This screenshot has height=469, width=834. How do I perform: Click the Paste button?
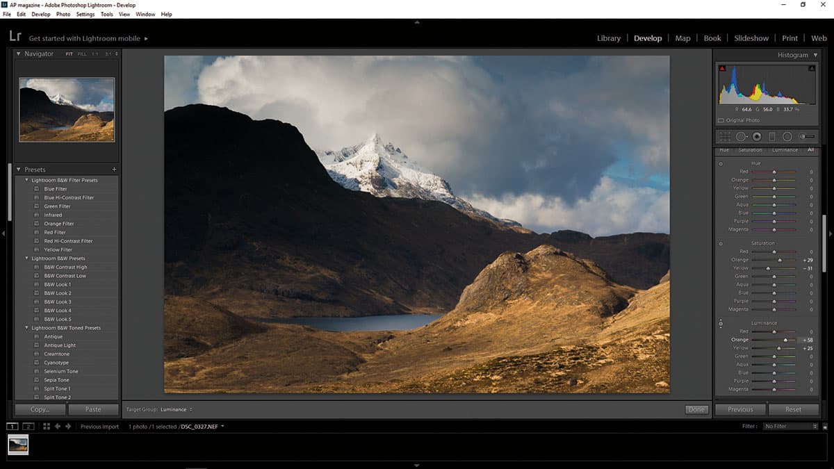point(93,409)
